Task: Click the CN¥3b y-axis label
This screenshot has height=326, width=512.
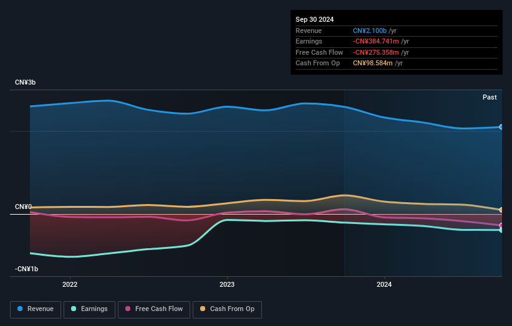Action: coord(25,82)
